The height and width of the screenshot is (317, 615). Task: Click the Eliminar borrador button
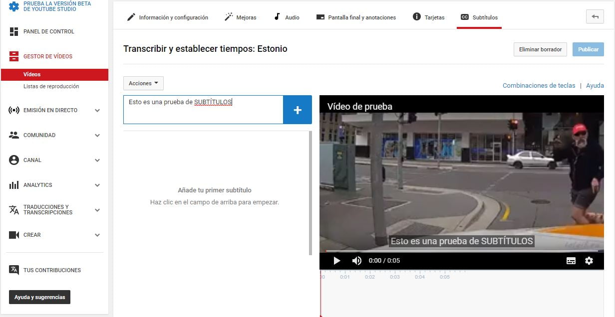(x=540, y=49)
